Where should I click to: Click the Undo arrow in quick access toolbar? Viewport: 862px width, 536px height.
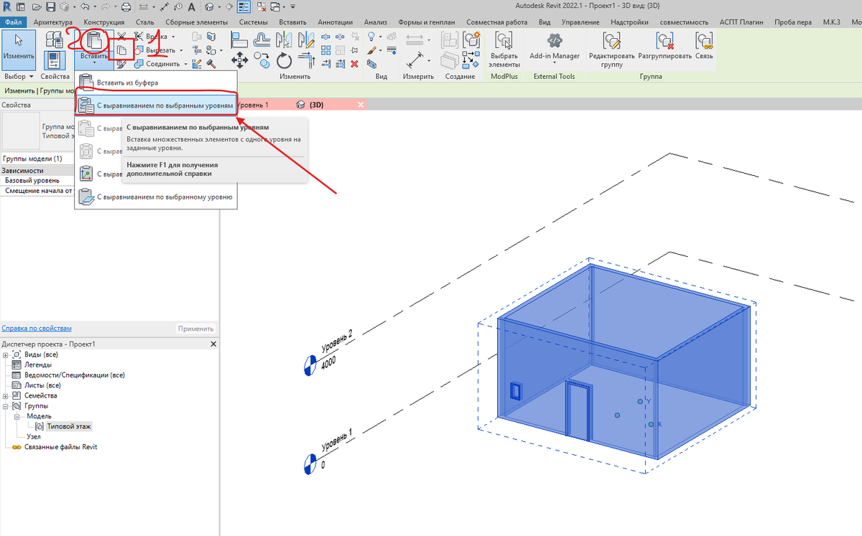(85, 7)
